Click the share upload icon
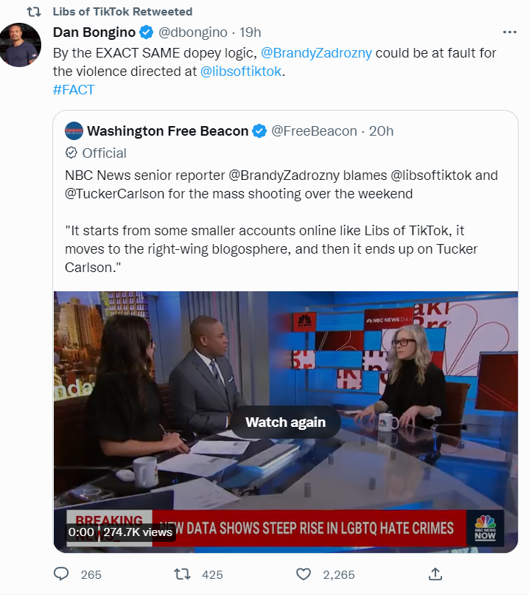The width and height of the screenshot is (529, 595). click(x=435, y=574)
